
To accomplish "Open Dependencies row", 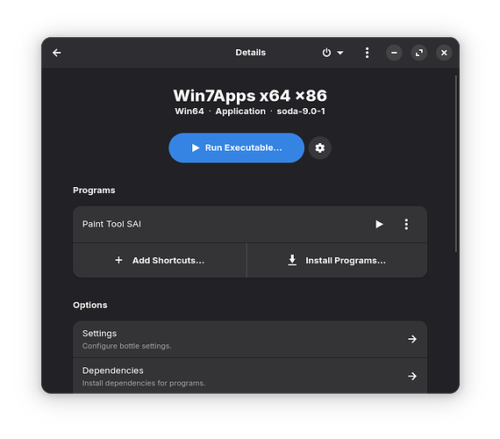I will [x=250, y=376].
